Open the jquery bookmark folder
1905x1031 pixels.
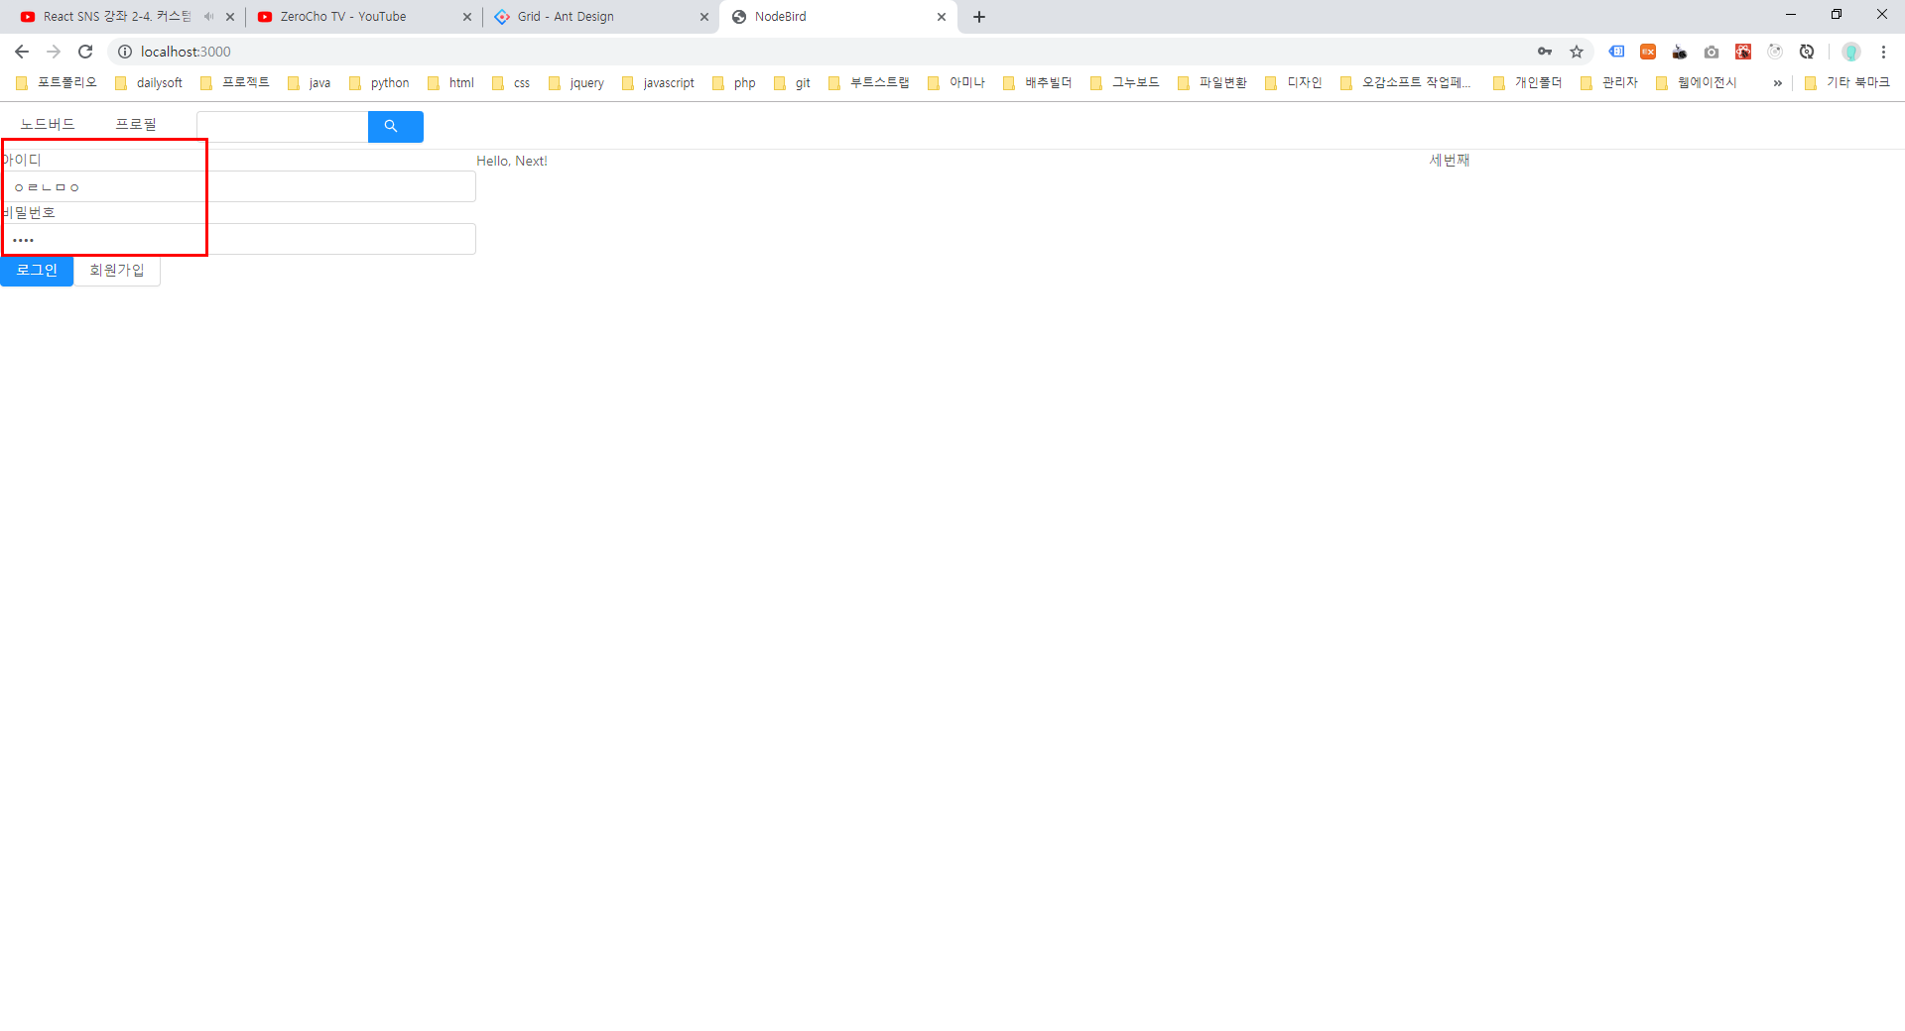(575, 83)
